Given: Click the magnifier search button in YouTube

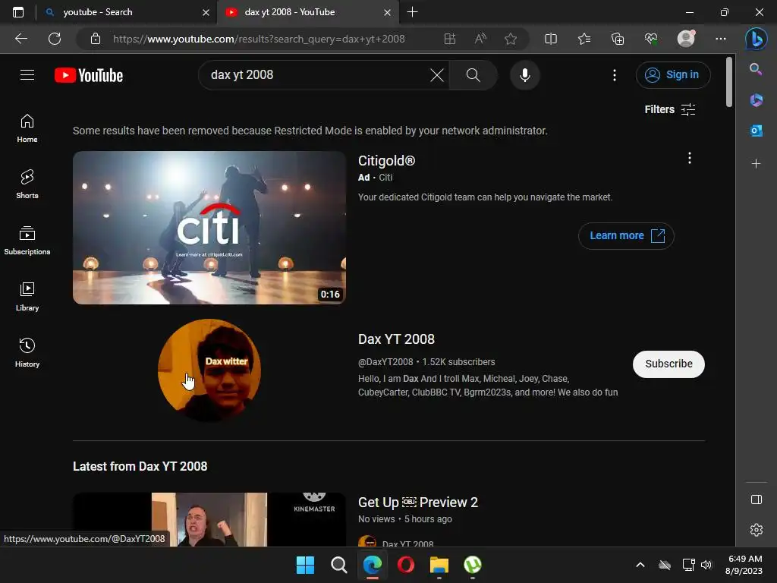Looking at the screenshot, I should (x=473, y=75).
